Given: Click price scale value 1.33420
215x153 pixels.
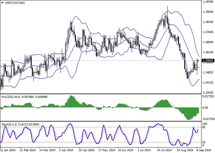Looking at the screenshot, I should click(x=208, y=93).
